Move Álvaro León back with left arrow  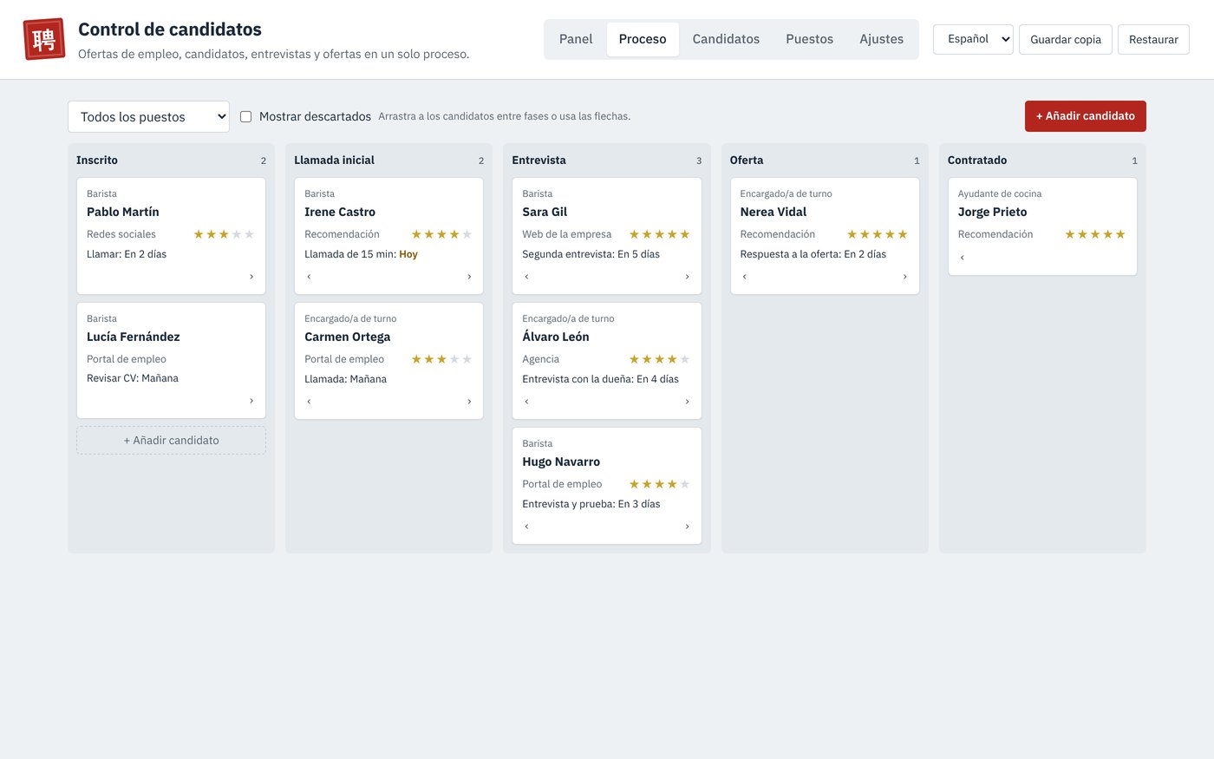(x=526, y=402)
